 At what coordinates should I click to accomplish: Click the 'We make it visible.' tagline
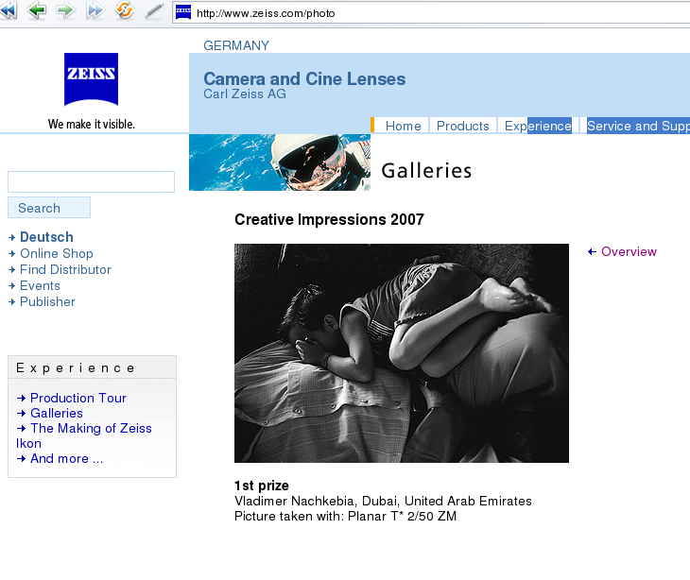click(92, 124)
